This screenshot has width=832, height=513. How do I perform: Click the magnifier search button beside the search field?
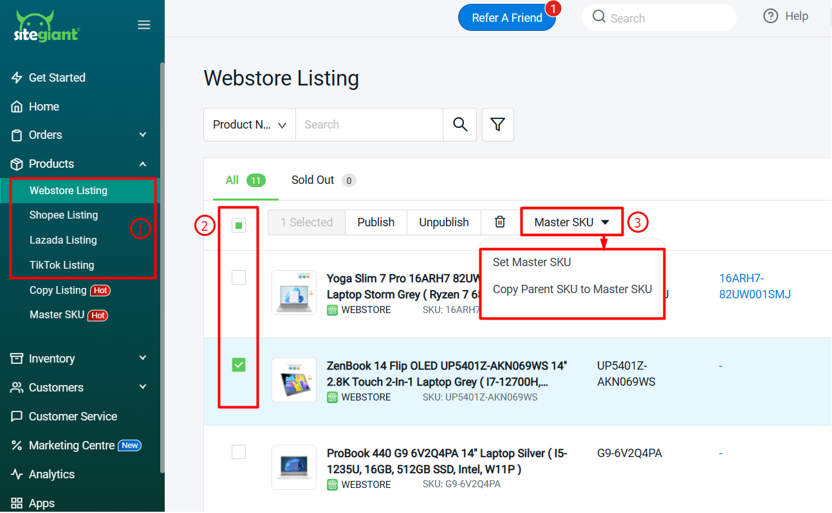tap(459, 125)
